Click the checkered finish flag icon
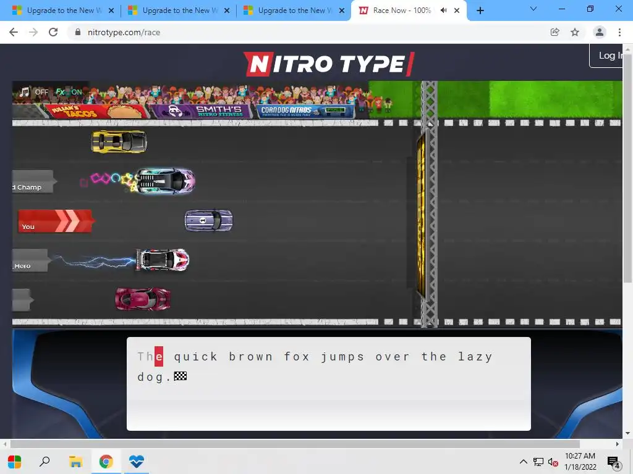The image size is (633, 474). (181, 376)
